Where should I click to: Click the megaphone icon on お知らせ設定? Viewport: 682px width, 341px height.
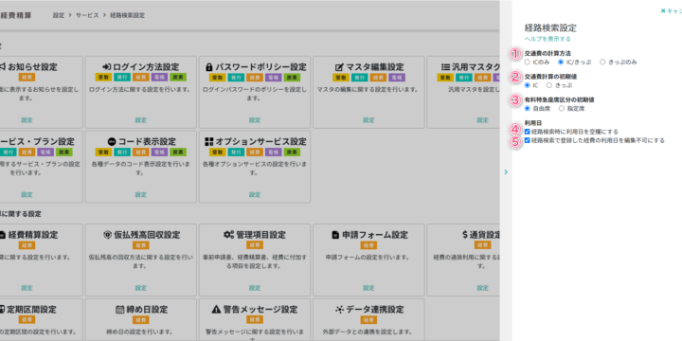(3, 67)
